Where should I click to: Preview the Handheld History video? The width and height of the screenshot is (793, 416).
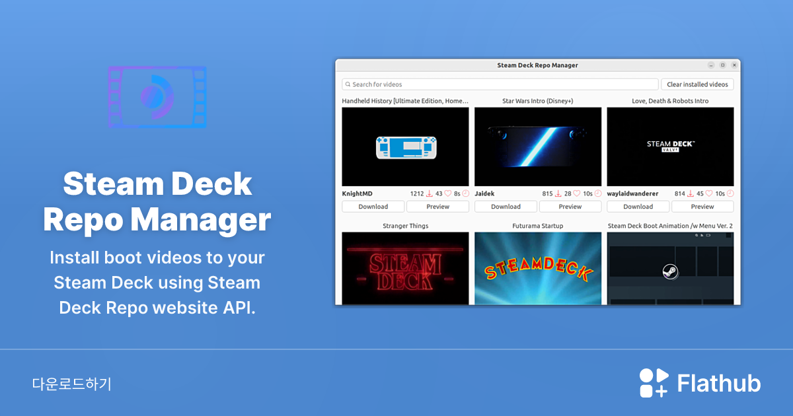(438, 206)
